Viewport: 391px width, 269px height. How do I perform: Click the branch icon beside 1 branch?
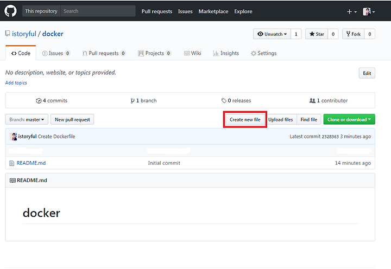click(133, 101)
